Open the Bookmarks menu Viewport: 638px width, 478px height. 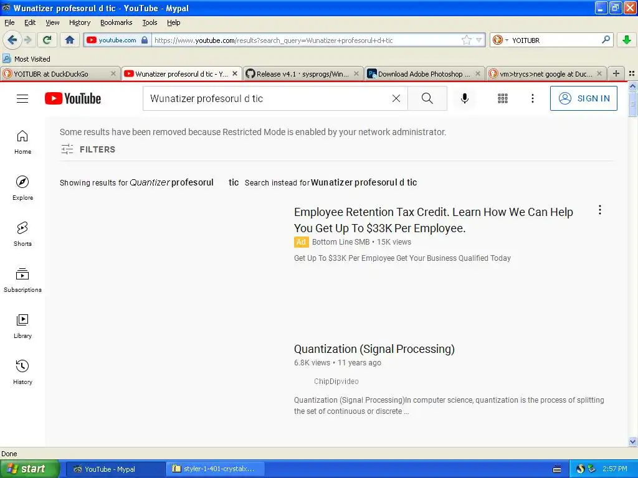coord(116,22)
